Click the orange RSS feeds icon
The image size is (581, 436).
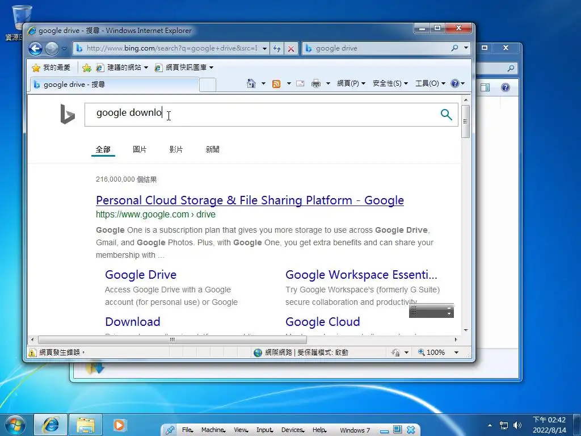pyautogui.click(x=276, y=84)
